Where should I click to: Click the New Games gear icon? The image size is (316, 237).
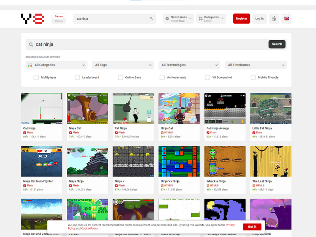[x=167, y=19]
